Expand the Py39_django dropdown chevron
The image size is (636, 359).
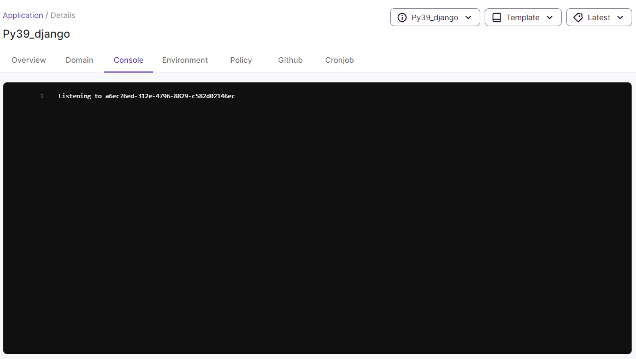point(468,17)
